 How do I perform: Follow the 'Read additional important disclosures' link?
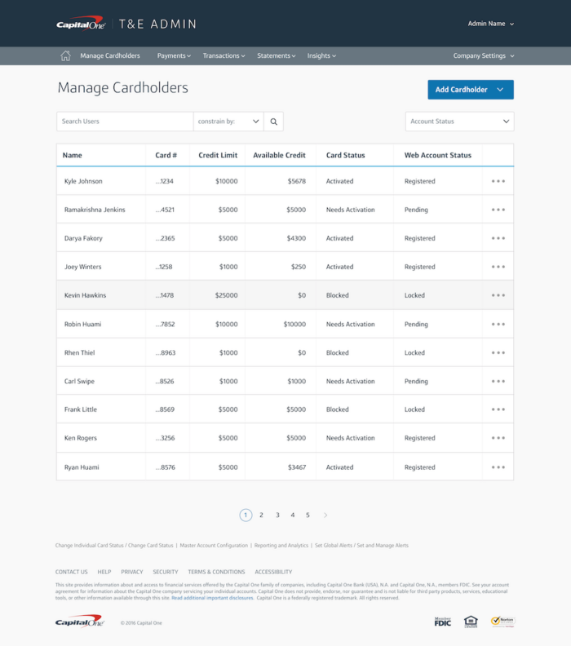point(212,598)
